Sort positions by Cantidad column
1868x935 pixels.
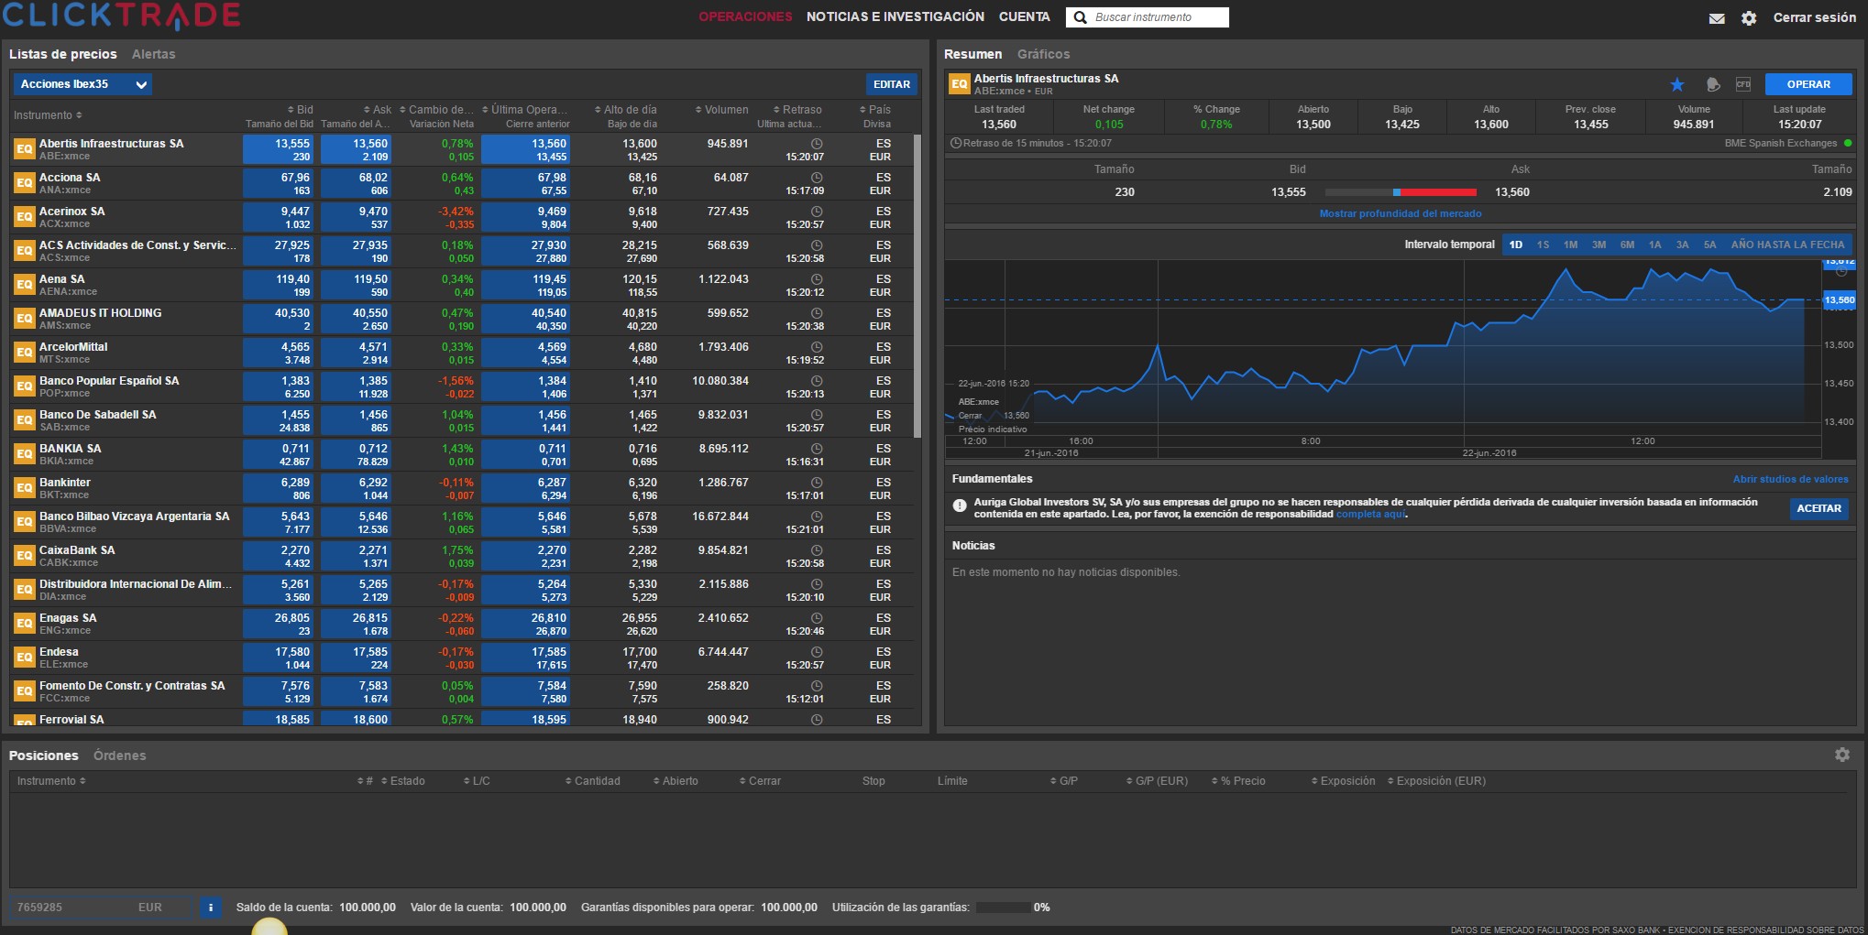(593, 781)
